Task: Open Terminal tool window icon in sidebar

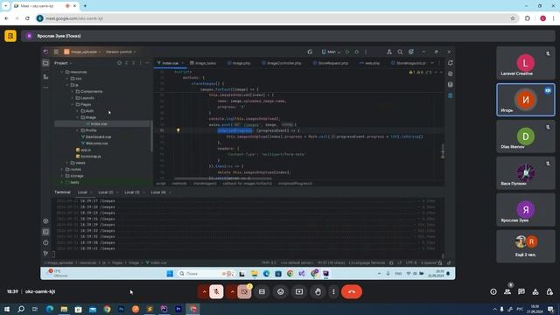Action: [45, 232]
